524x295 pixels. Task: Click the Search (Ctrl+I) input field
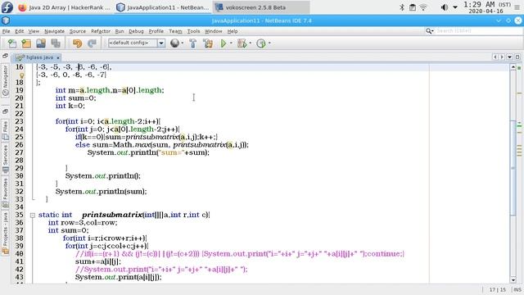pyautogui.click(x=478, y=31)
